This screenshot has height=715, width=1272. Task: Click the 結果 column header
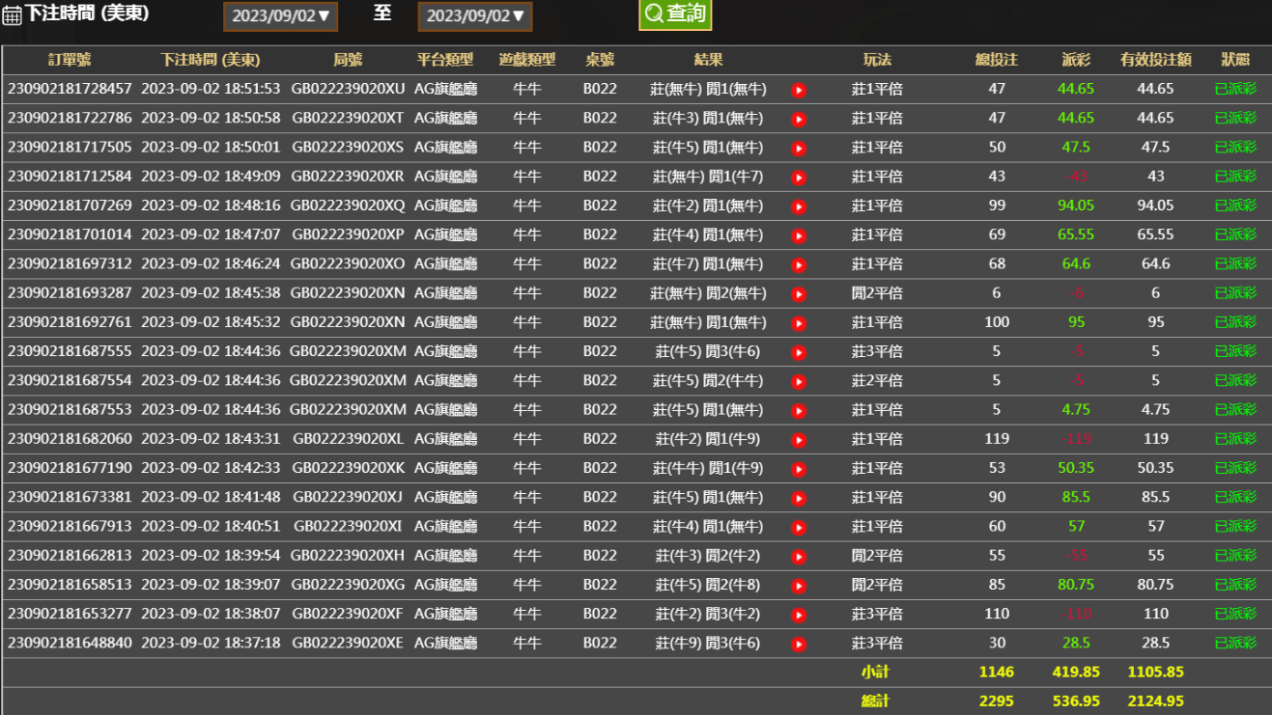(708, 60)
